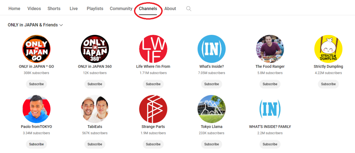Subscribe to Life Where I'm From
Image resolution: width=355 pixels, height=153 pixels.
153,84
